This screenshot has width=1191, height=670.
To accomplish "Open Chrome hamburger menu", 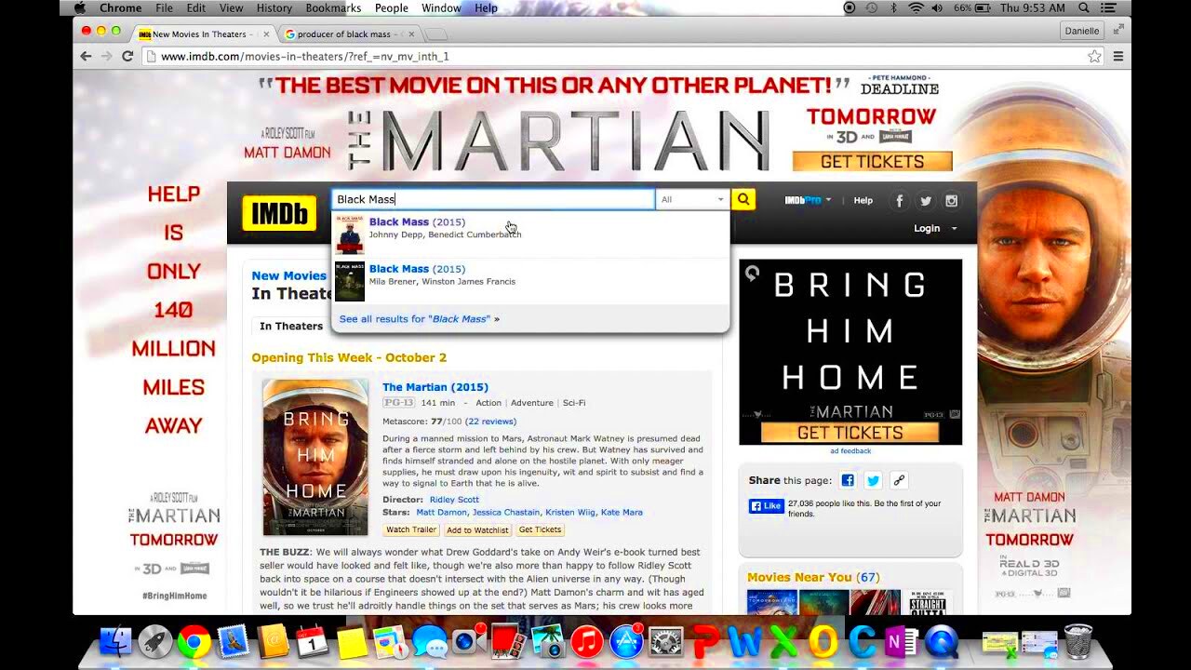I will pyautogui.click(x=1117, y=56).
